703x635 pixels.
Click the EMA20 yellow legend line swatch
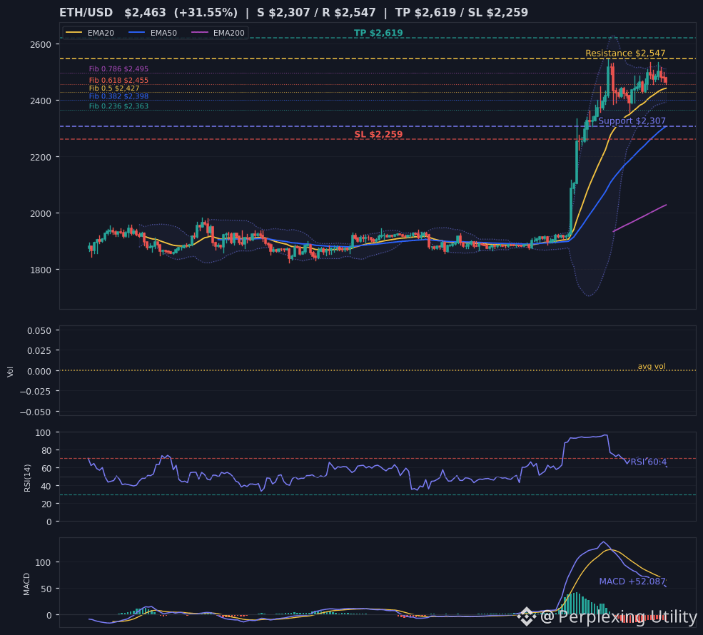[x=74, y=33]
